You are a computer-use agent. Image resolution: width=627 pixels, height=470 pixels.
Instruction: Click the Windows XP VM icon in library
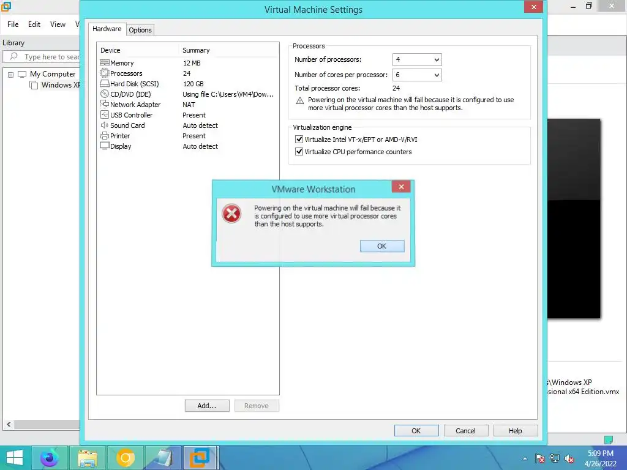[34, 84]
